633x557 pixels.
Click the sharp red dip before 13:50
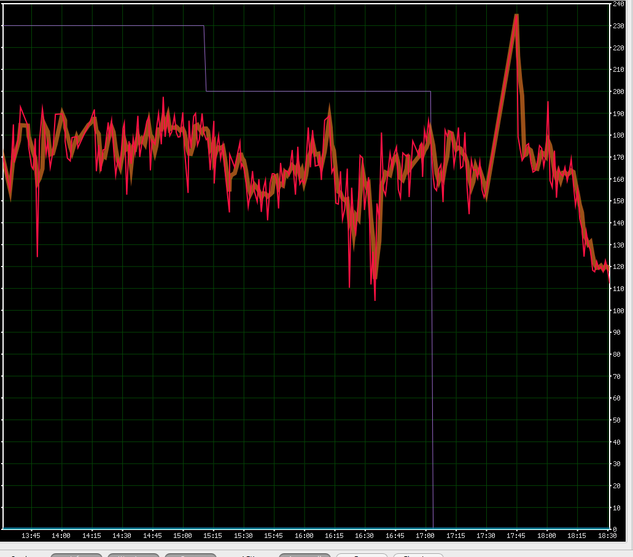[x=37, y=254]
